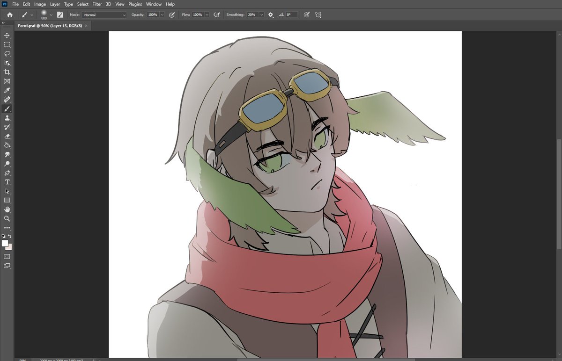Click the foreground color swatch
562x361 pixels.
(x=5, y=244)
